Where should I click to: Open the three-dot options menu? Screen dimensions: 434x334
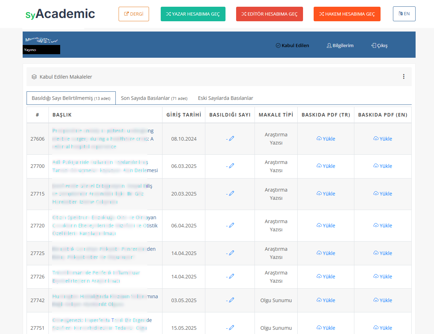tap(404, 77)
